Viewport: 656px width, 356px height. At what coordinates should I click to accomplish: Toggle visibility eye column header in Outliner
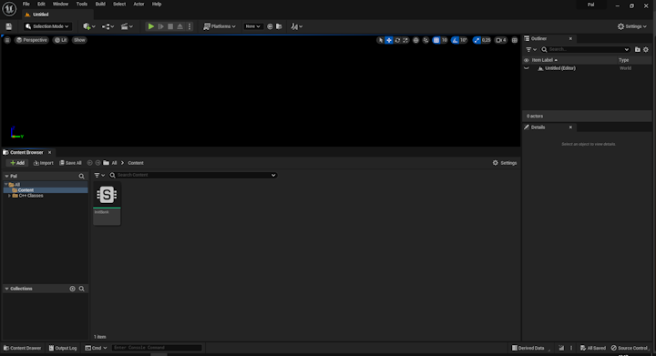527,60
